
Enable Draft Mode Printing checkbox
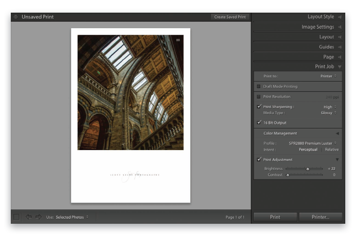click(x=259, y=86)
